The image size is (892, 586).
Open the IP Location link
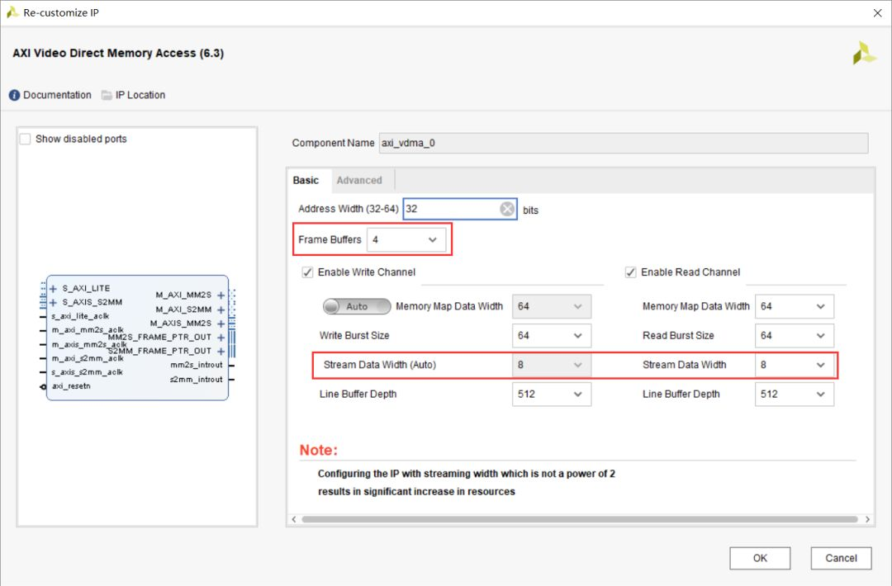(140, 95)
